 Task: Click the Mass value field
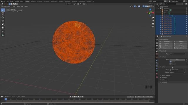pyautogui.click(x=177, y=60)
